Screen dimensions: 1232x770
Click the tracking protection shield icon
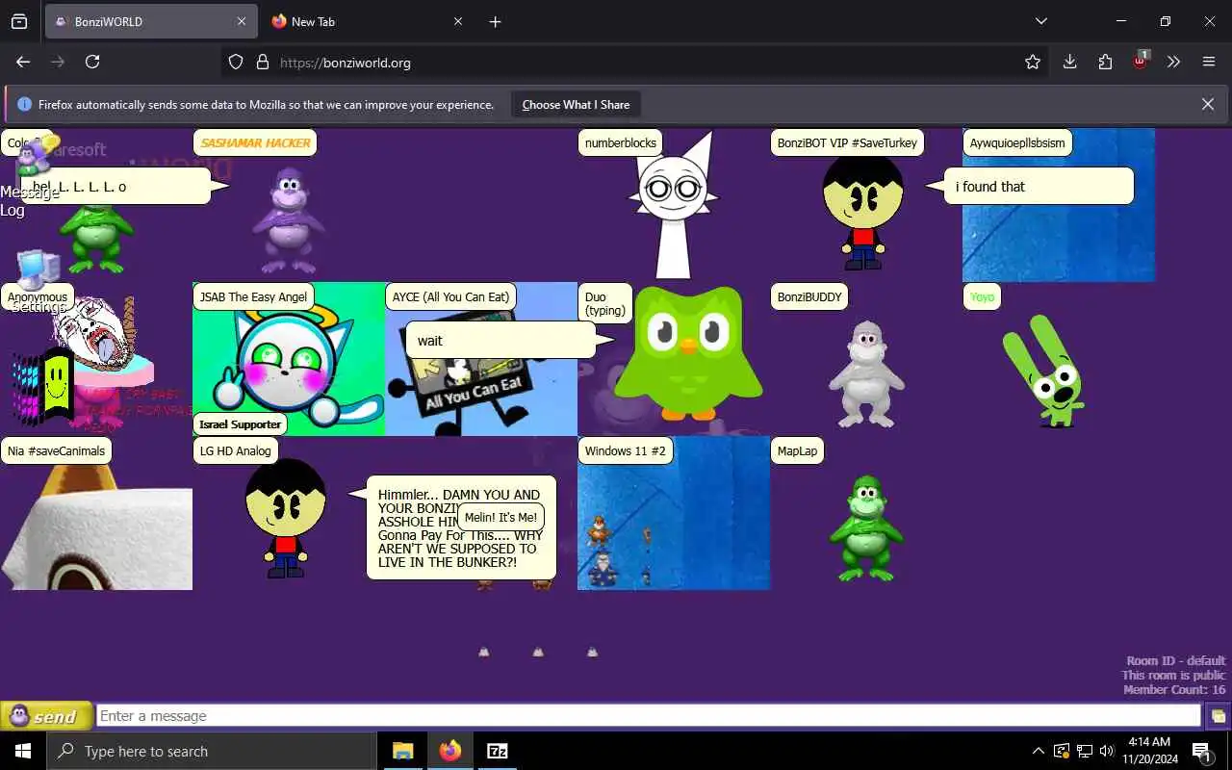click(x=236, y=62)
